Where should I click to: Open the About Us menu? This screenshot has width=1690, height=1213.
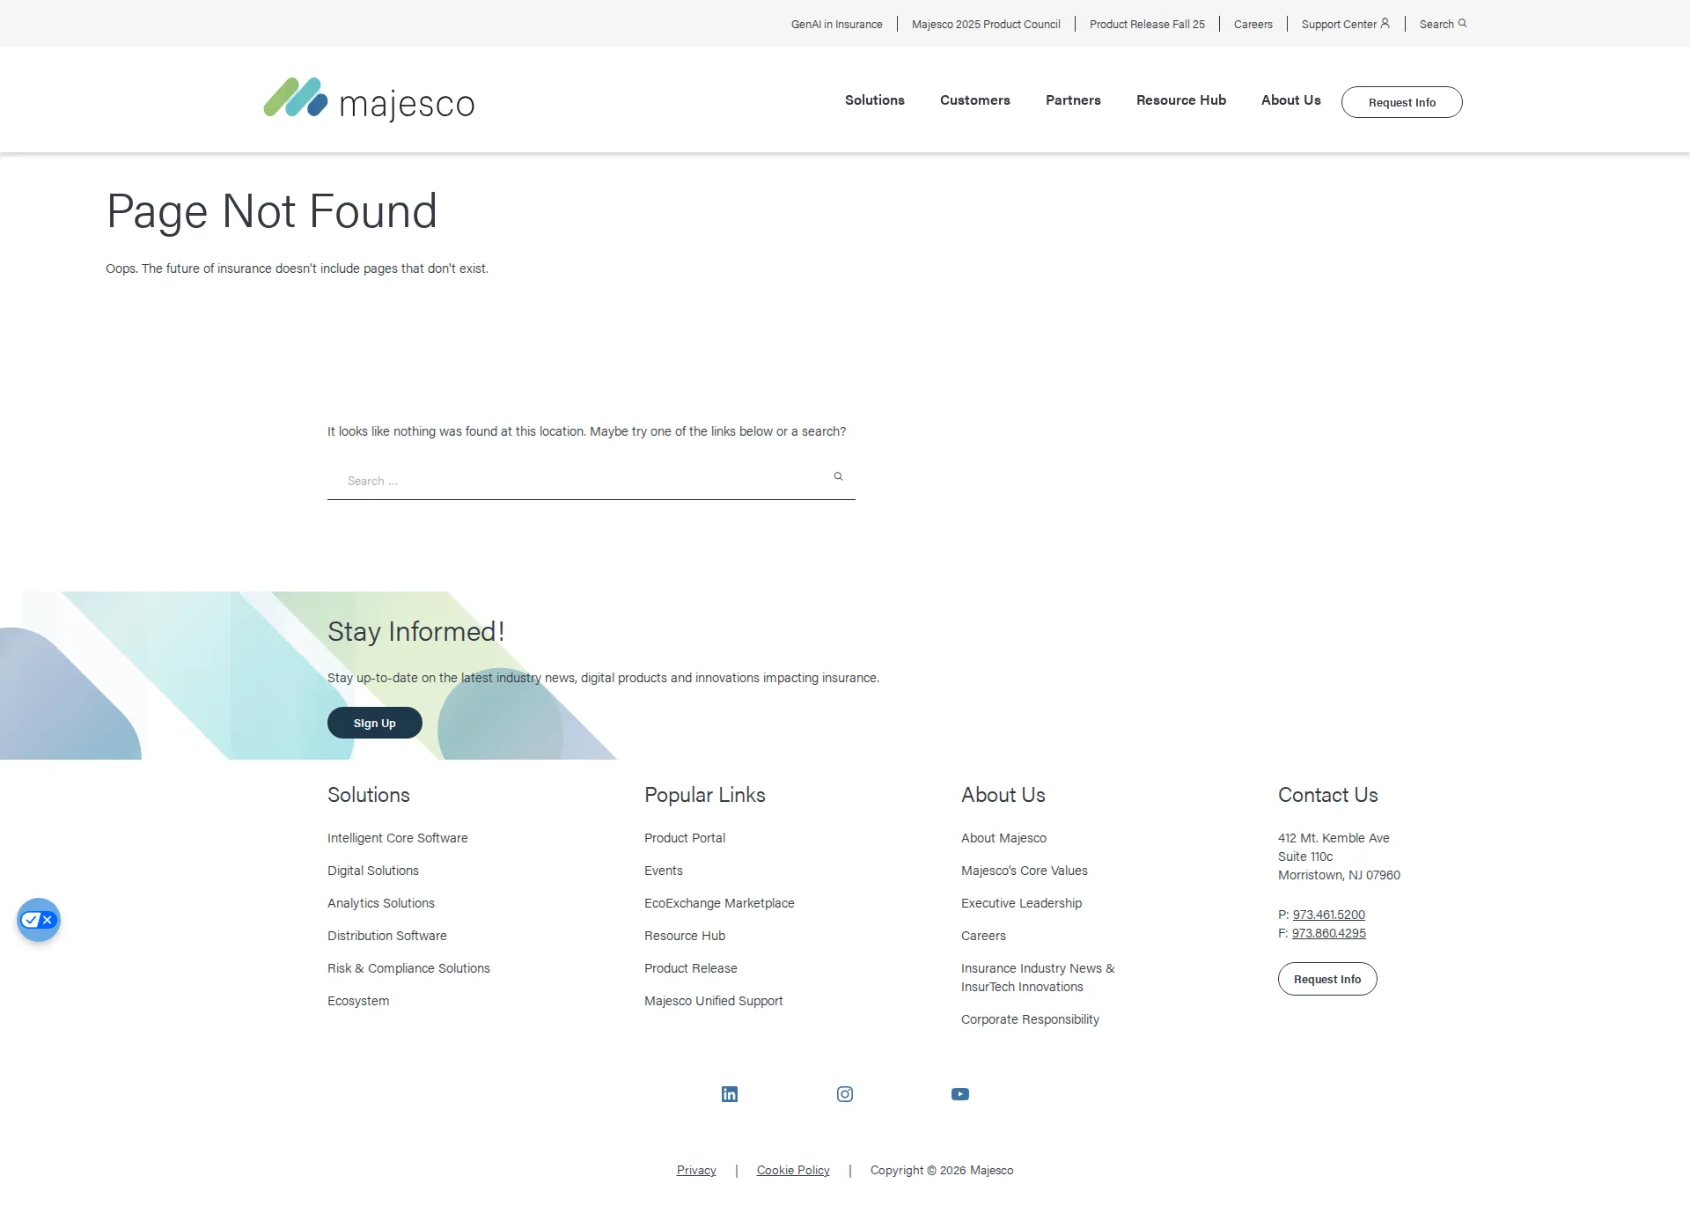point(1291,100)
